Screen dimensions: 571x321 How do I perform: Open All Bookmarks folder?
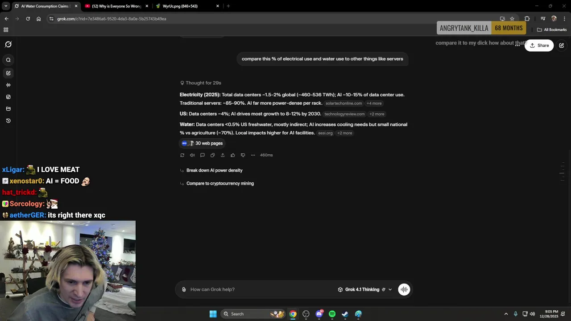pyautogui.click(x=552, y=30)
